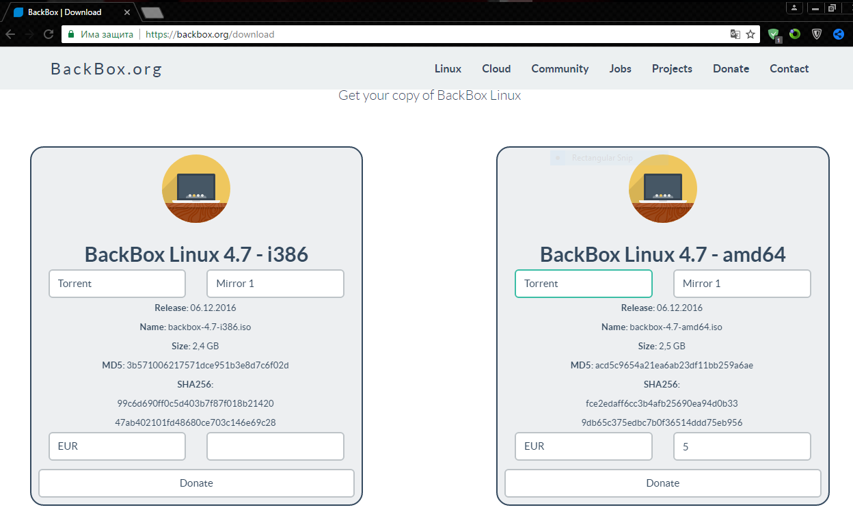Open the Jobs menu item
Image resolution: width=853 pixels, height=527 pixels.
click(621, 68)
